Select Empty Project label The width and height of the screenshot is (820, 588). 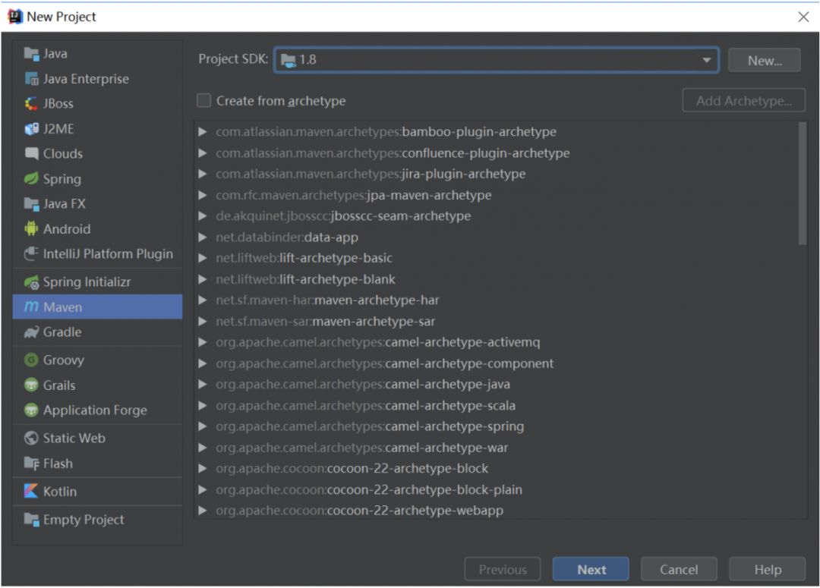coord(84,520)
